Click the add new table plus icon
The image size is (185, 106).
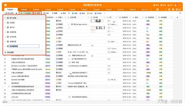point(158,9)
